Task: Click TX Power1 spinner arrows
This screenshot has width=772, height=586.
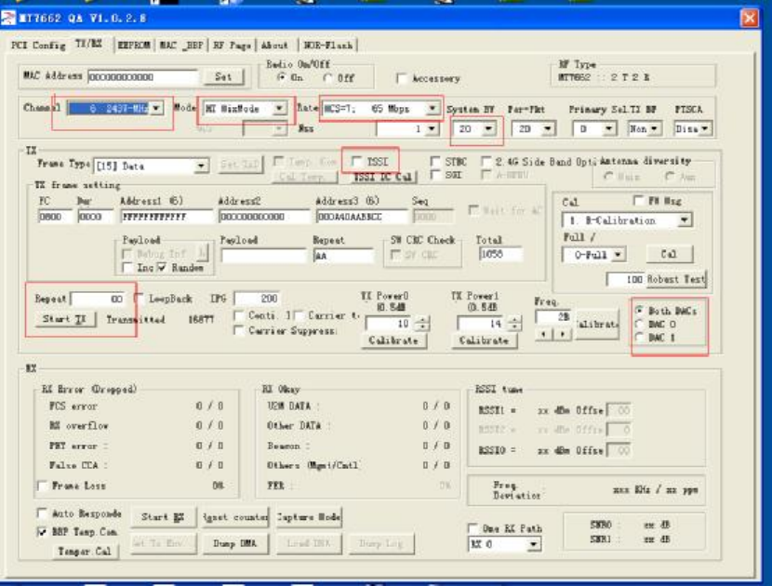Action: click(514, 324)
